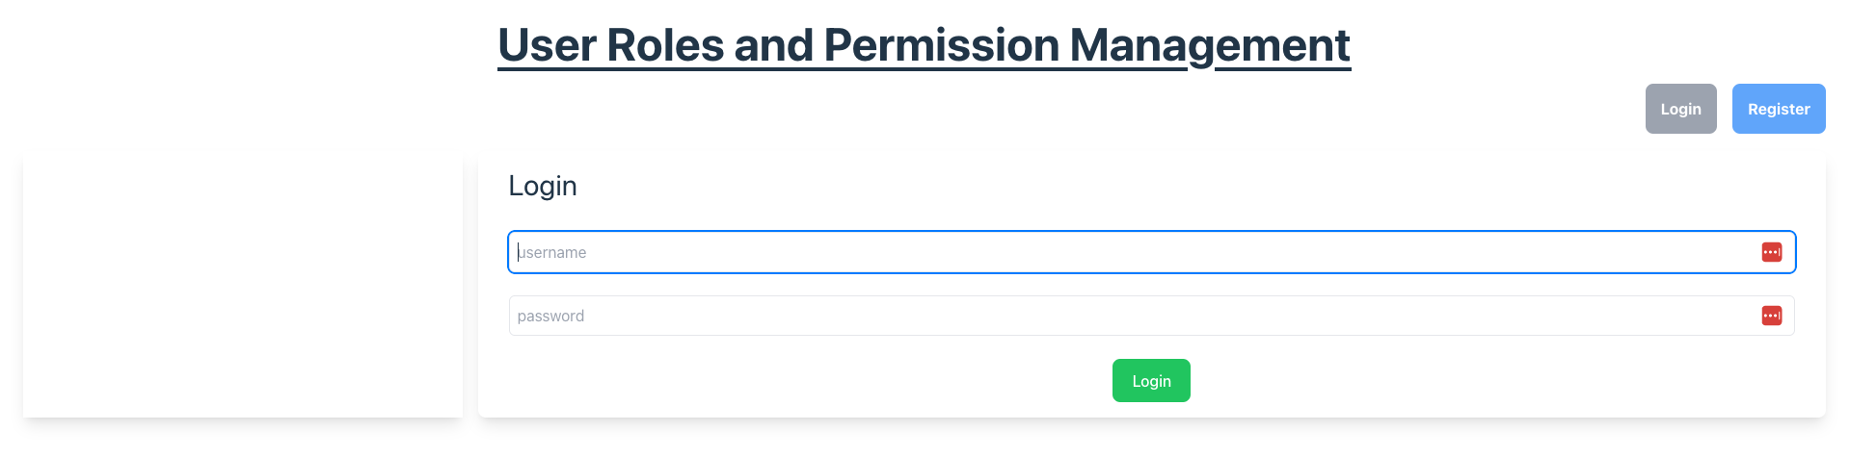The width and height of the screenshot is (1850, 457).
Task: Tap the red dots icon in password row
Action: (x=1771, y=316)
